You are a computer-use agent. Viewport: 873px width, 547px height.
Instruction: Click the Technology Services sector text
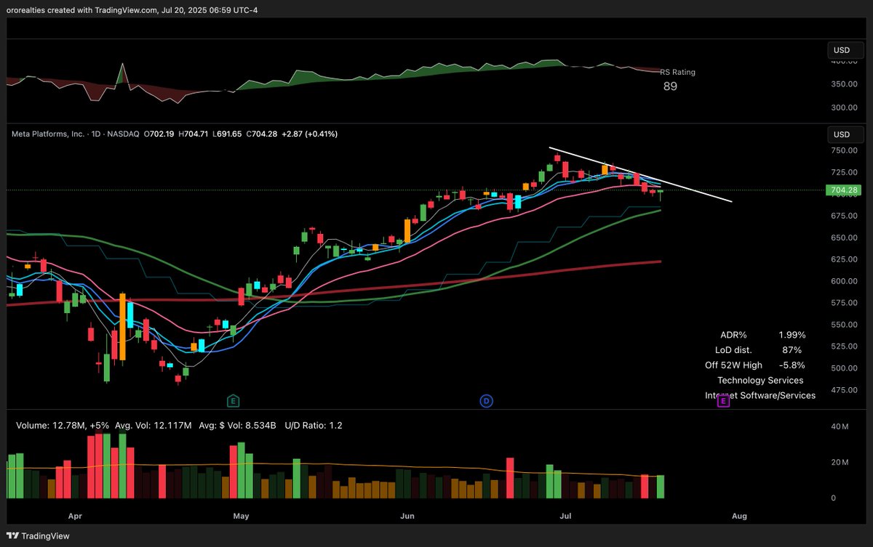coord(760,381)
